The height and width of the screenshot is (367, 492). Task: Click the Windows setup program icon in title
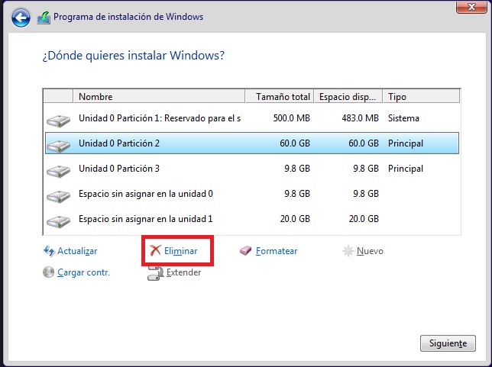coord(44,18)
